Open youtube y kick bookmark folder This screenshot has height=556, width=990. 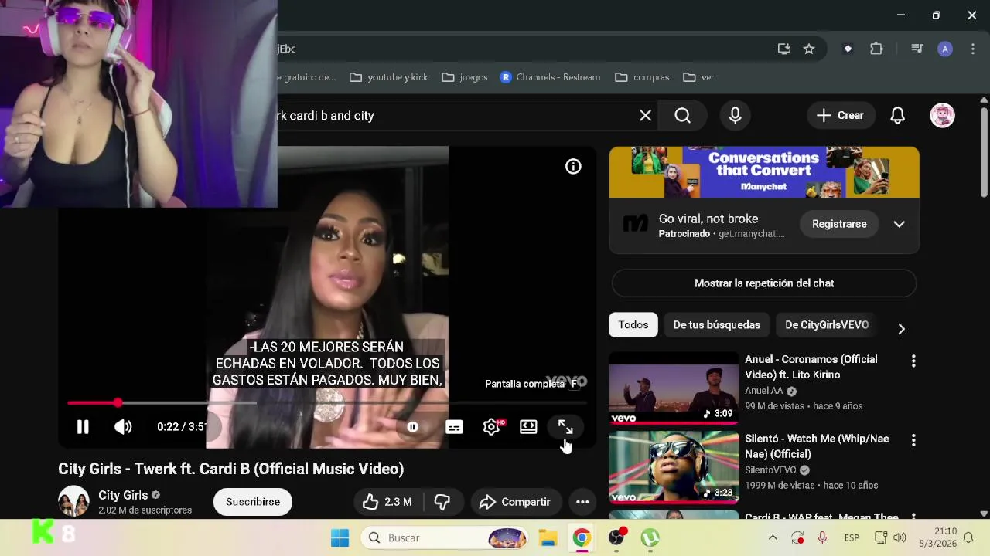point(389,77)
